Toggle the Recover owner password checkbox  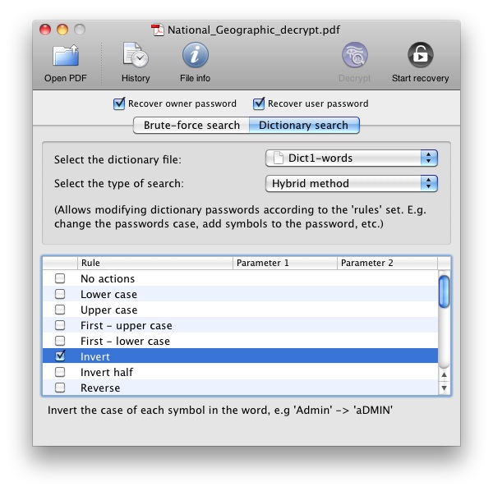pyautogui.click(x=119, y=103)
